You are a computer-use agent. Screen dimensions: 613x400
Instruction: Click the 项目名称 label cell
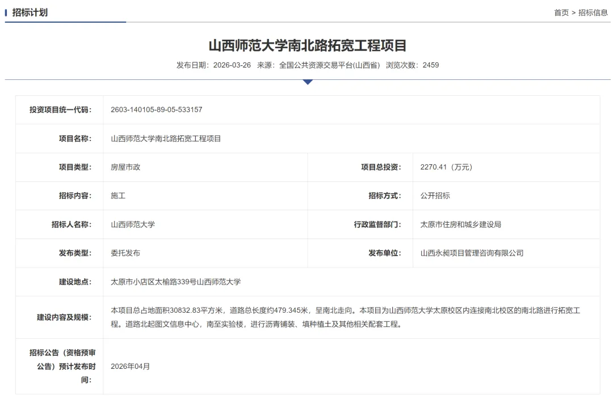pos(60,139)
